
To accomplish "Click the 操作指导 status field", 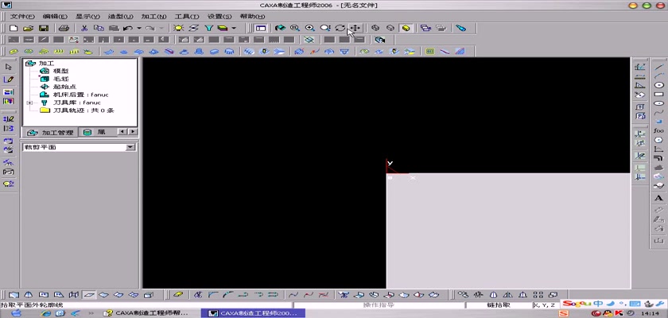I will 379,305.
